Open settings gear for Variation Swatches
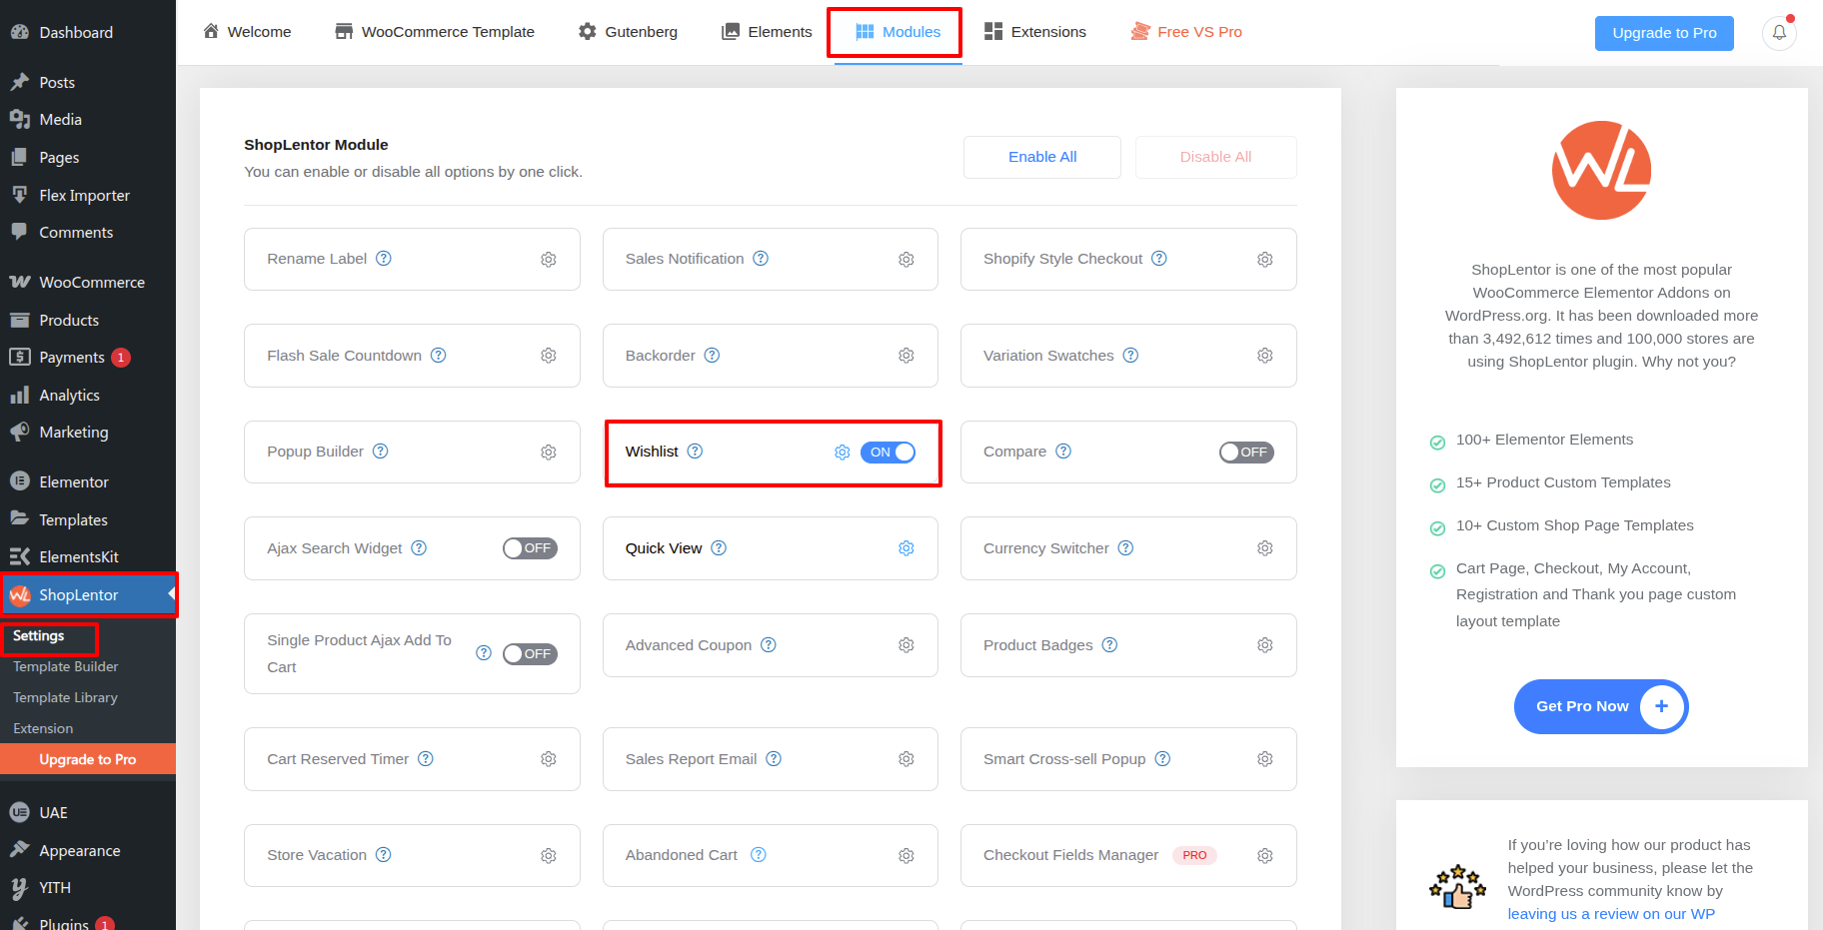The width and height of the screenshot is (1823, 930). pos(1265,356)
